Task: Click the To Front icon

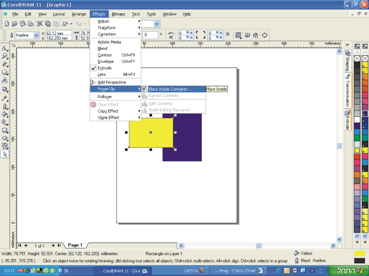Action: [247, 35]
